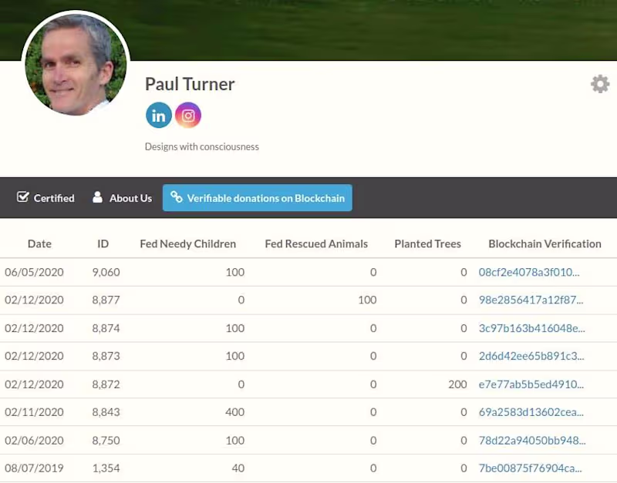Click the 100 fed rescued animals value

pos(367,300)
